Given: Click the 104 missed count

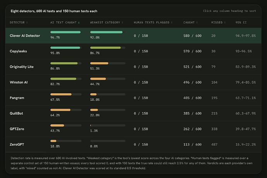Looking at the screenshot, I should 214,82.
